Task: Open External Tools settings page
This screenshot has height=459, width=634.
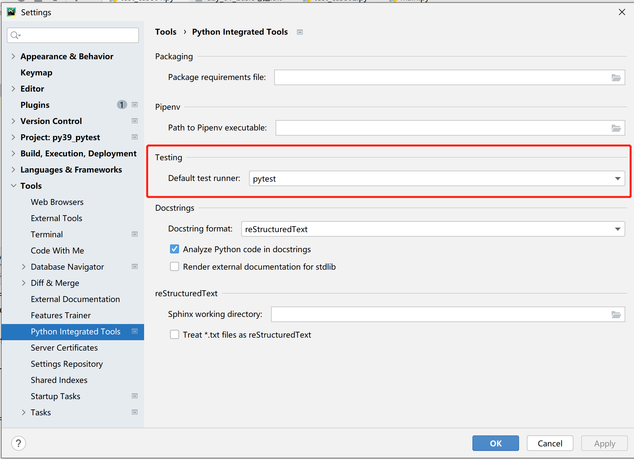Action: point(56,218)
